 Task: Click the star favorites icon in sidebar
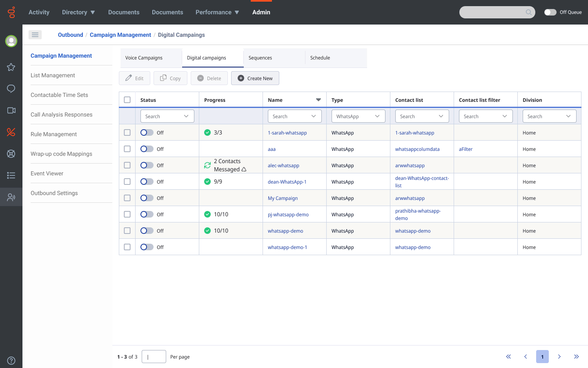tap(11, 67)
